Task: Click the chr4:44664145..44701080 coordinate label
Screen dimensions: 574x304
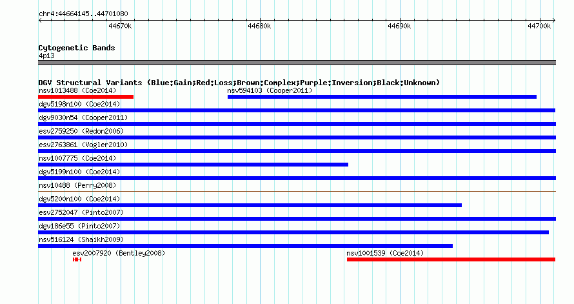Action: [x=83, y=14]
